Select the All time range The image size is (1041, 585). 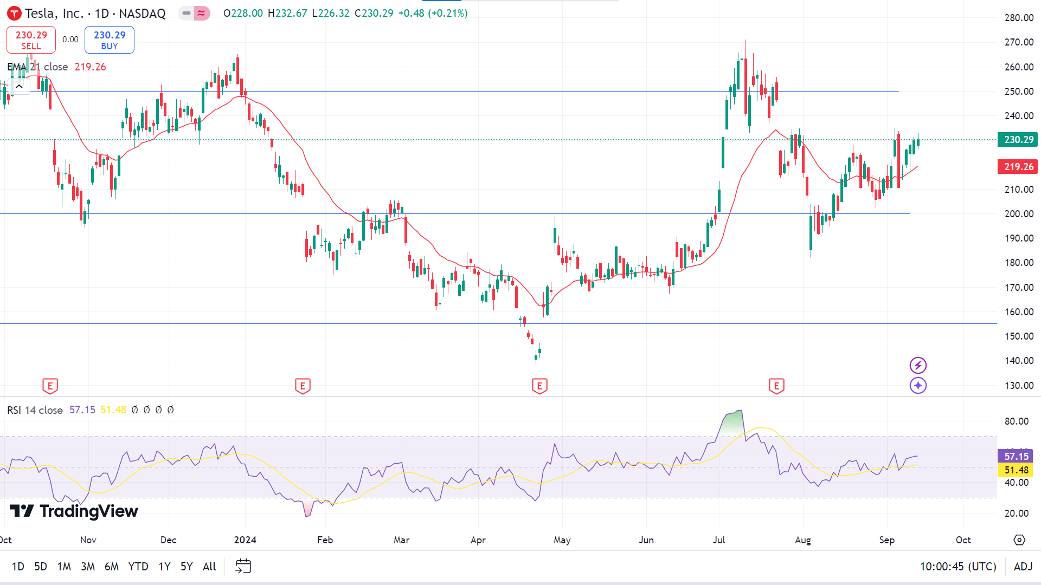pyautogui.click(x=209, y=567)
